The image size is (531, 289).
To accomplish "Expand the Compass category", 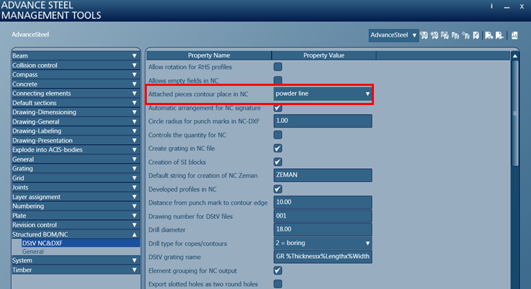I will click(76, 75).
